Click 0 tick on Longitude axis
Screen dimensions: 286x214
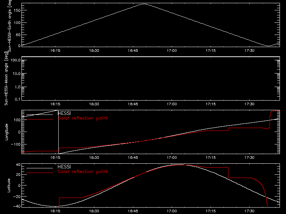coord(20,132)
